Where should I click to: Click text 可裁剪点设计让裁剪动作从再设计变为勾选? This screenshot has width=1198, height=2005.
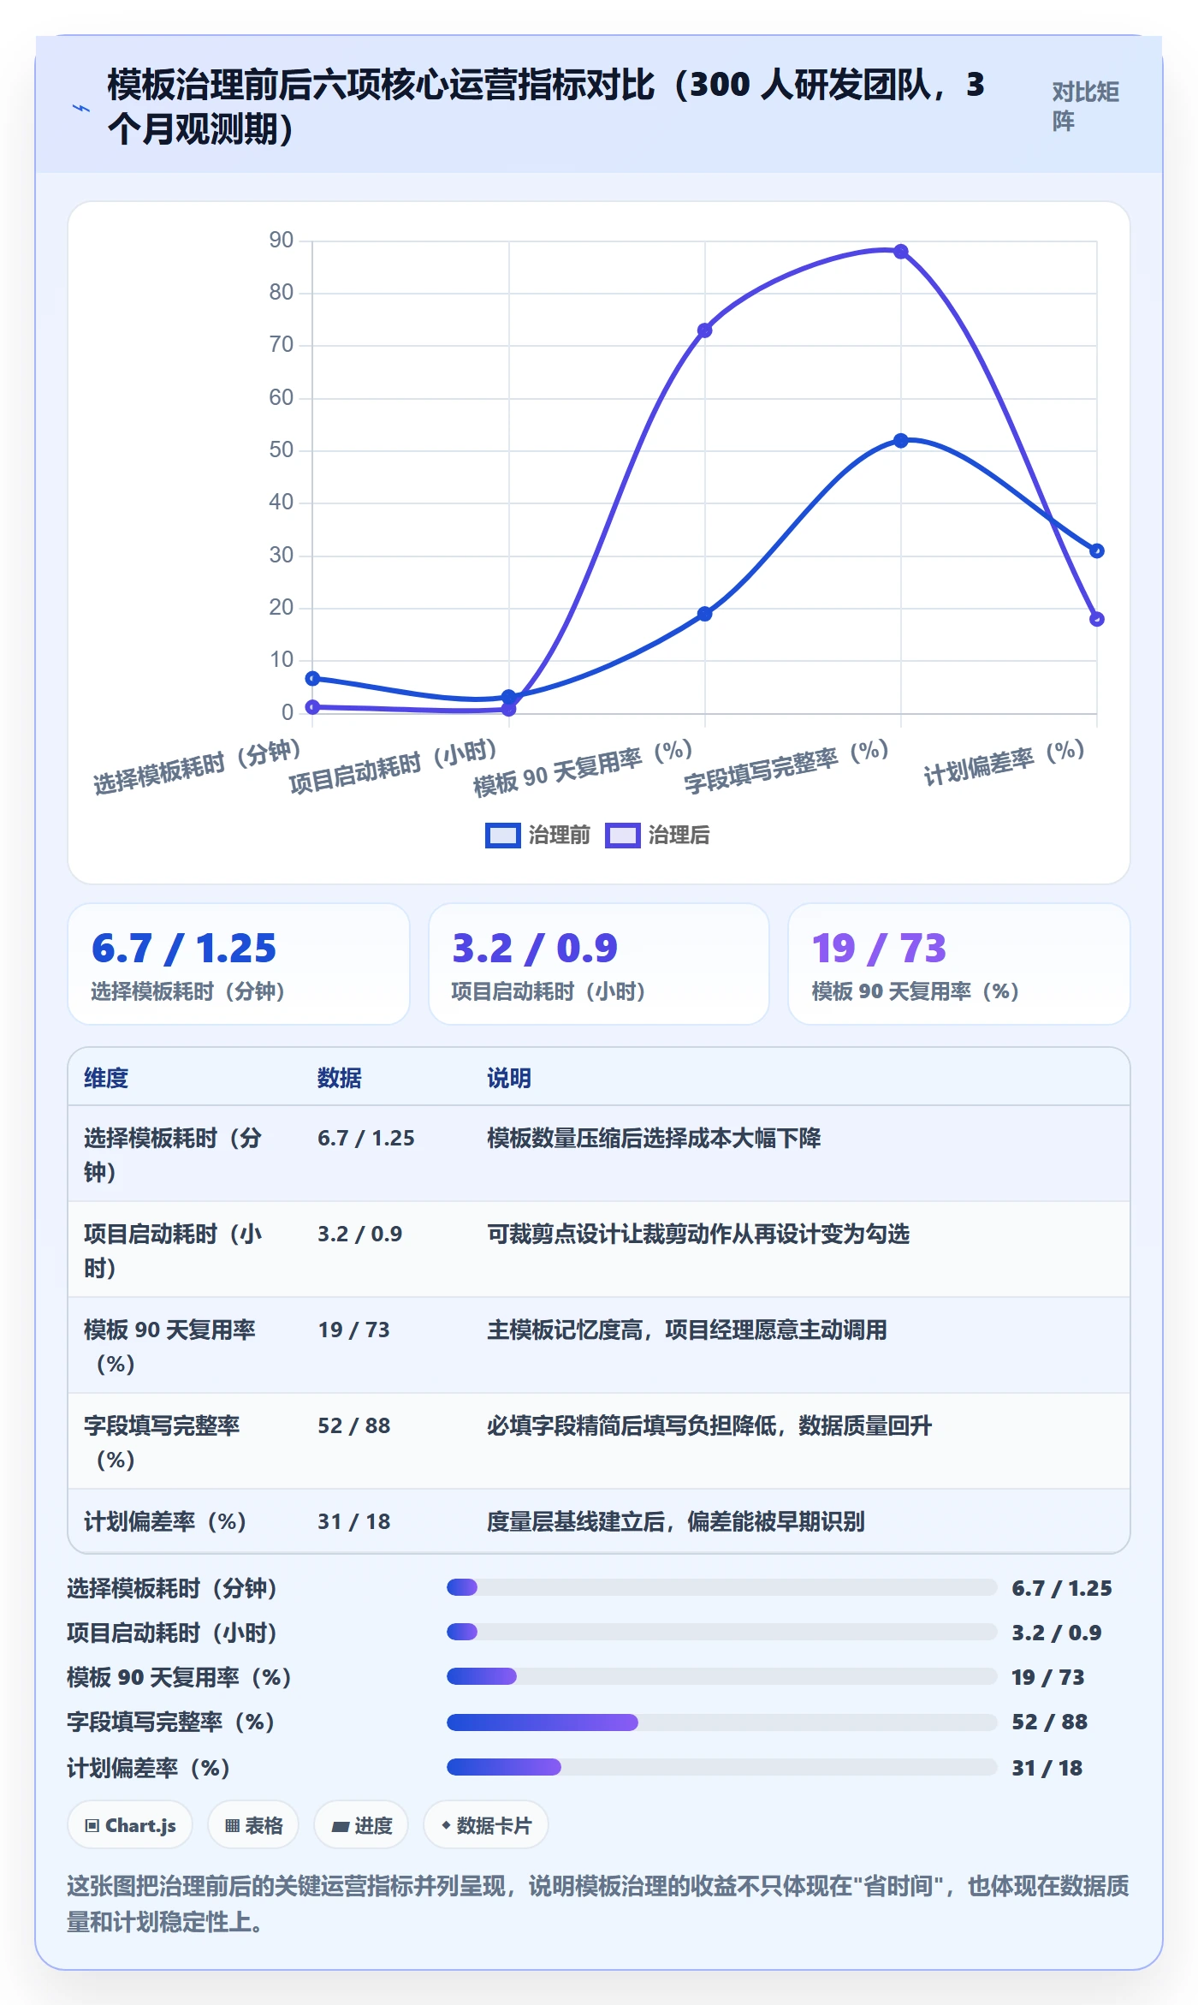[x=698, y=1234]
